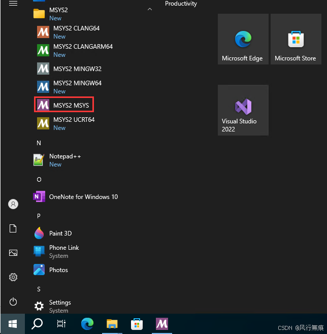Open the OneNote for Windows 10 icon
Screen dimensions: 327x334
39,196
